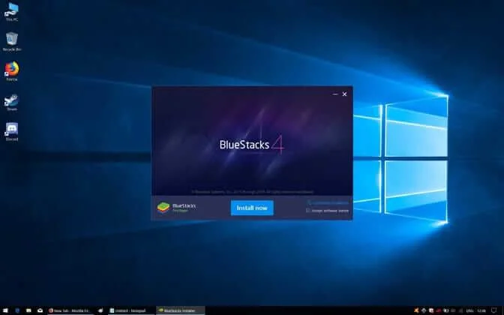This screenshot has width=504, height=315.
Task: Click the taskbar clock
Action: [481, 310]
